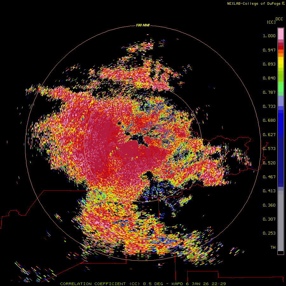Click the 0.413 scale value
This screenshot has height=286, width=286.
tap(269, 191)
